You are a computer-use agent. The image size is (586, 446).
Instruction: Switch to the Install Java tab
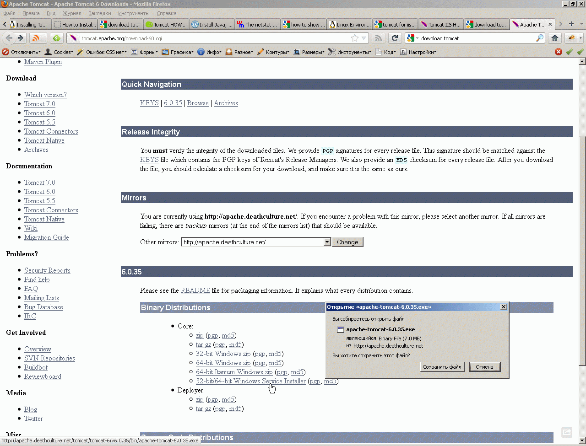[212, 25]
